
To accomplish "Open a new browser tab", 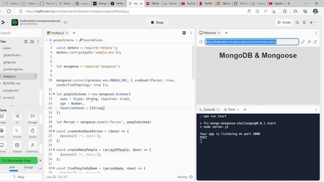I will [x=289, y=4].
